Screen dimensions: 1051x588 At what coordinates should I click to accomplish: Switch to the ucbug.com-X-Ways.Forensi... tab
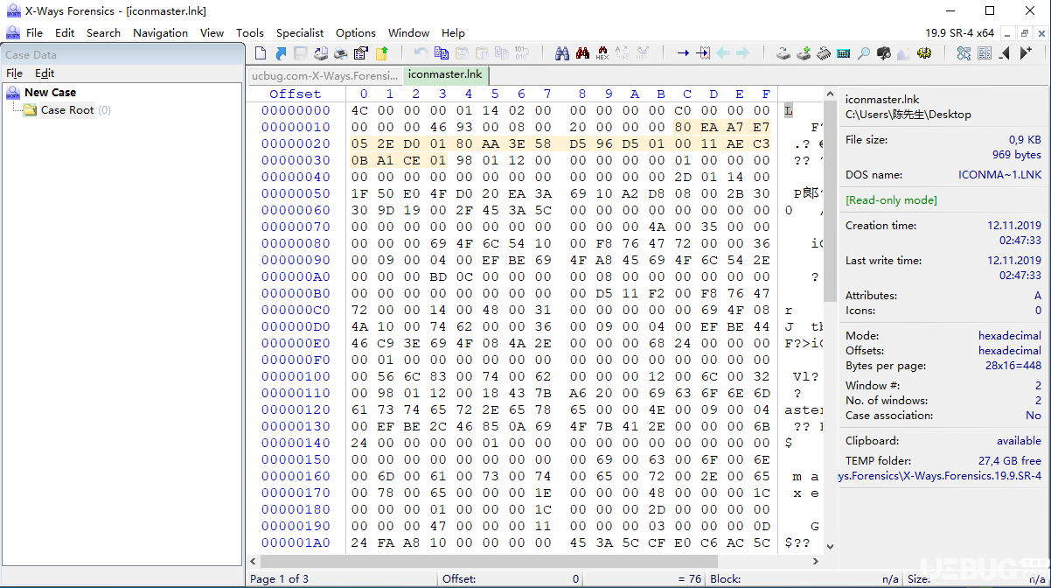pyautogui.click(x=324, y=75)
